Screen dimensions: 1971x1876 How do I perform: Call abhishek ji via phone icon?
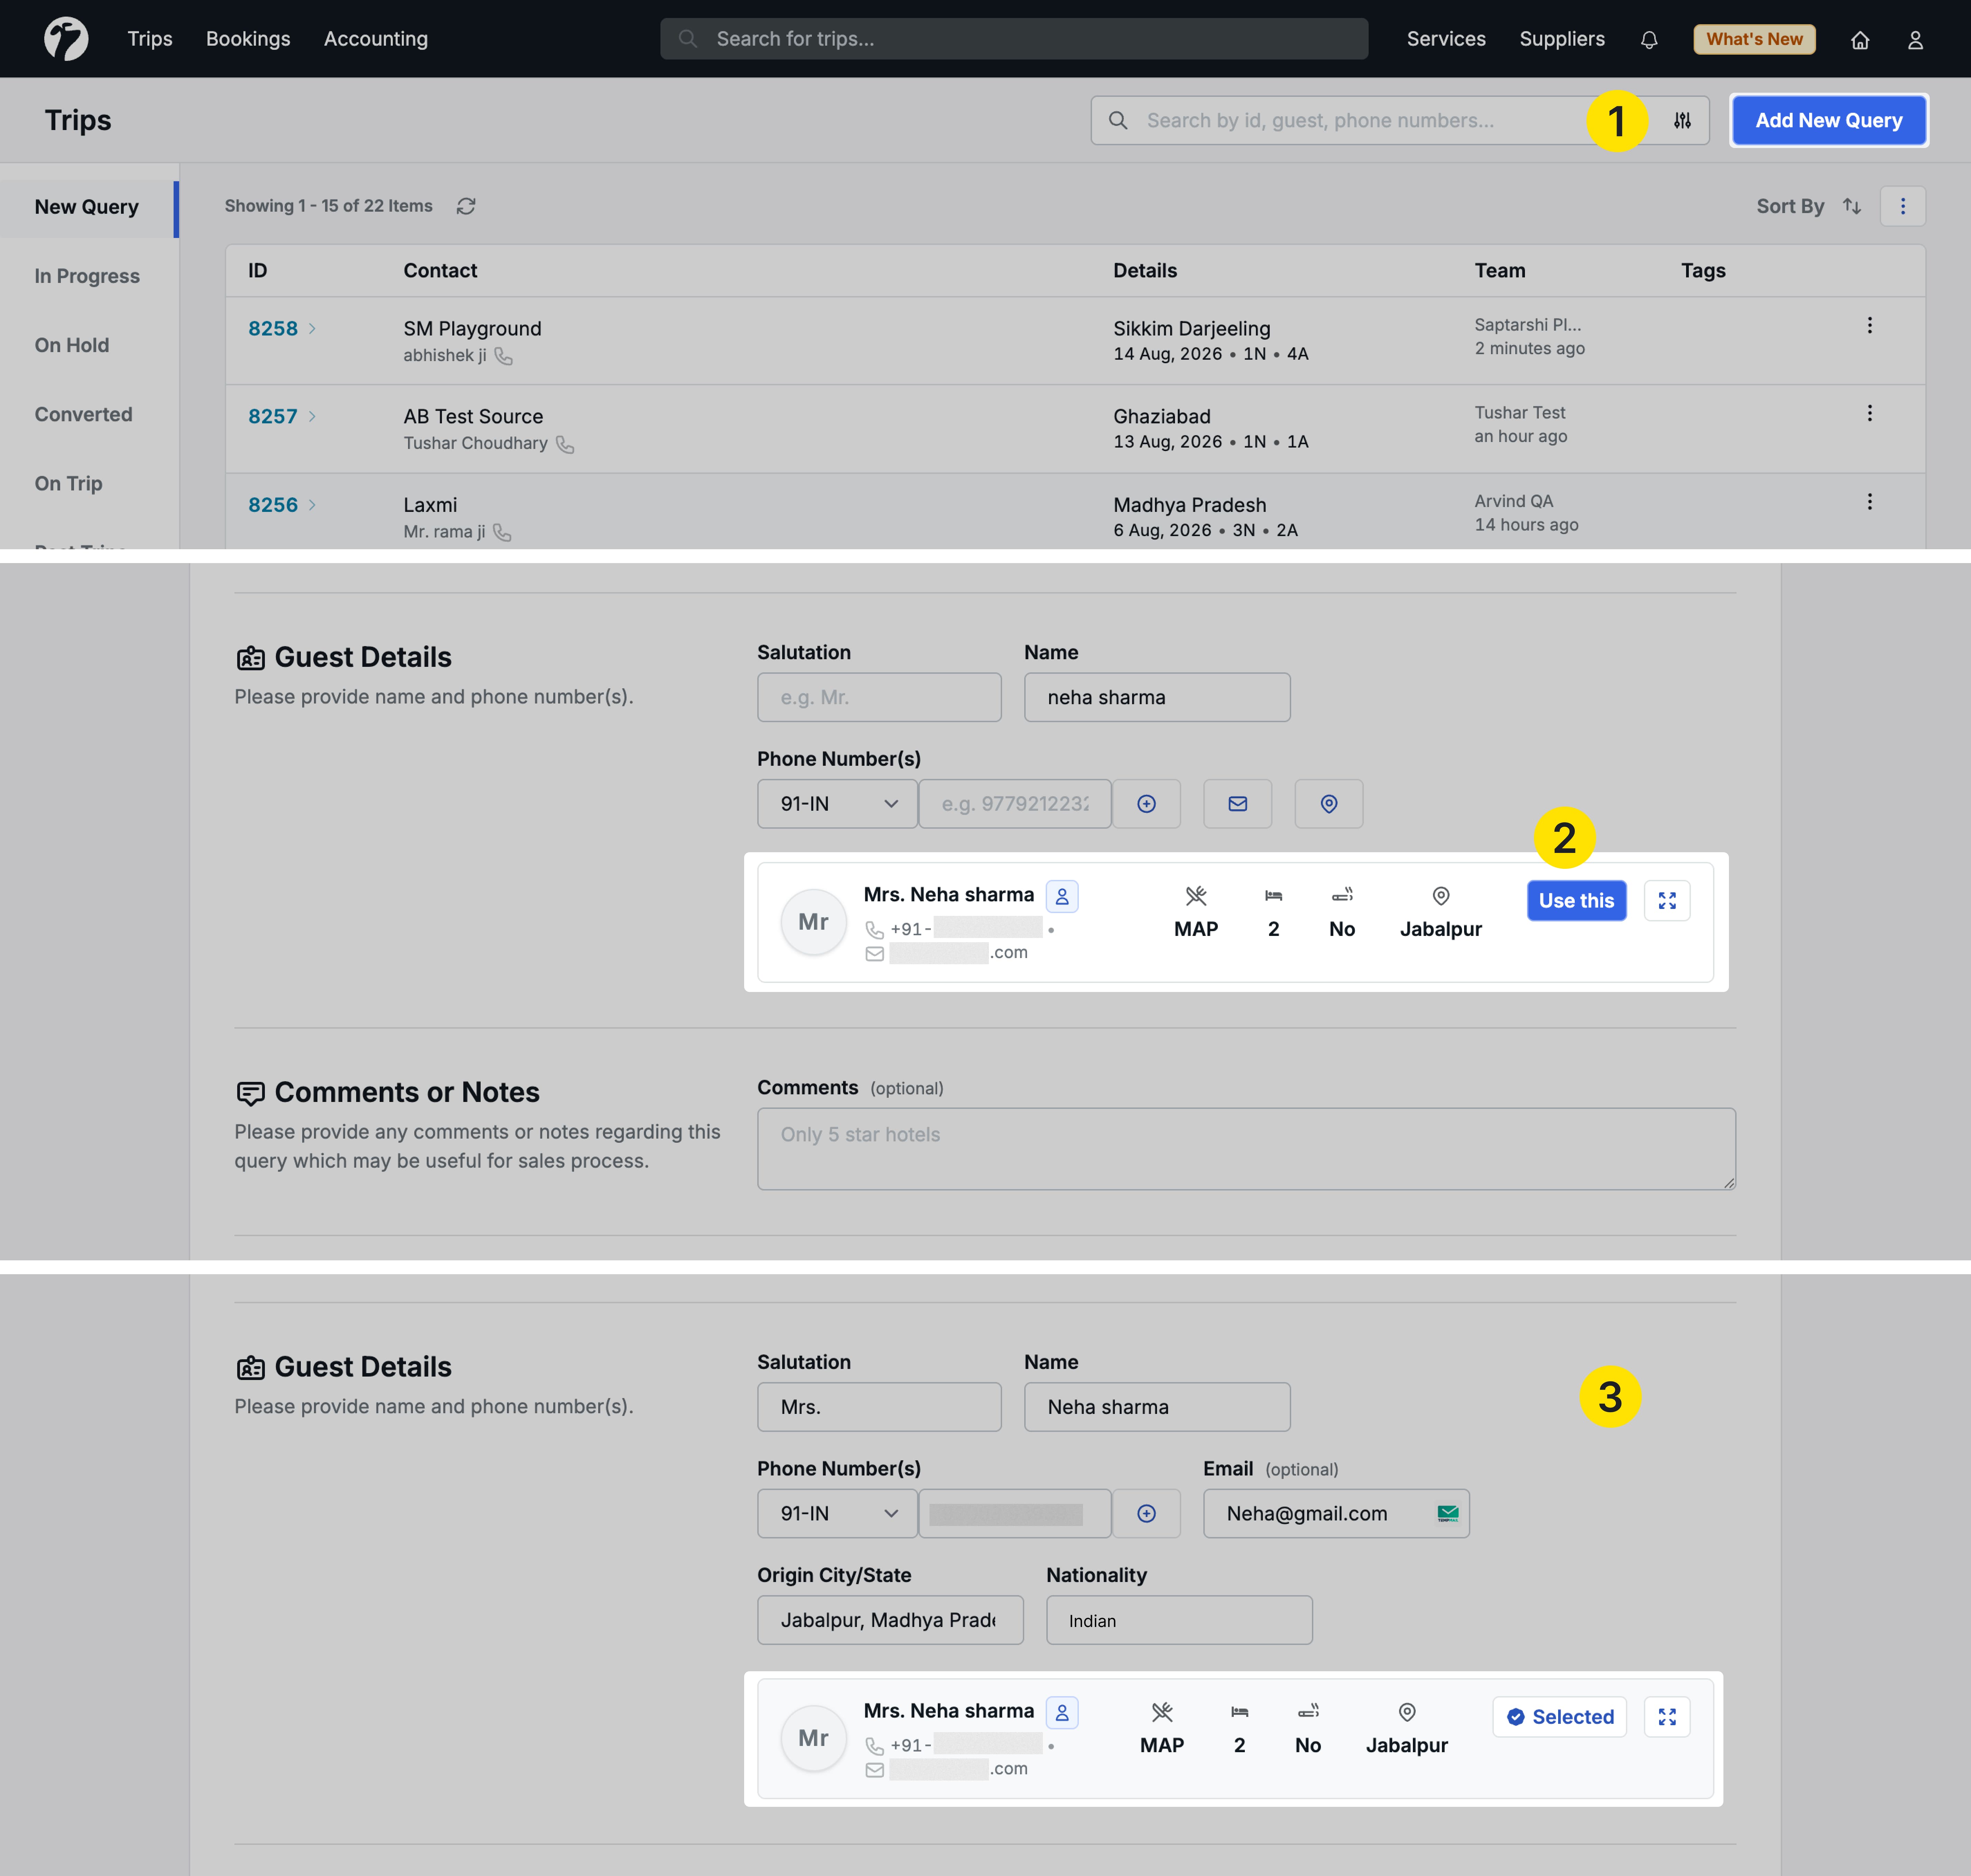[504, 356]
